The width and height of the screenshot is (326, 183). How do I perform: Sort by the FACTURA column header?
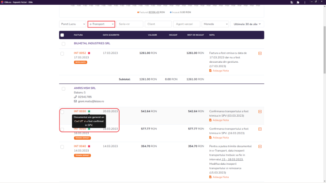(x=78, y=35)
